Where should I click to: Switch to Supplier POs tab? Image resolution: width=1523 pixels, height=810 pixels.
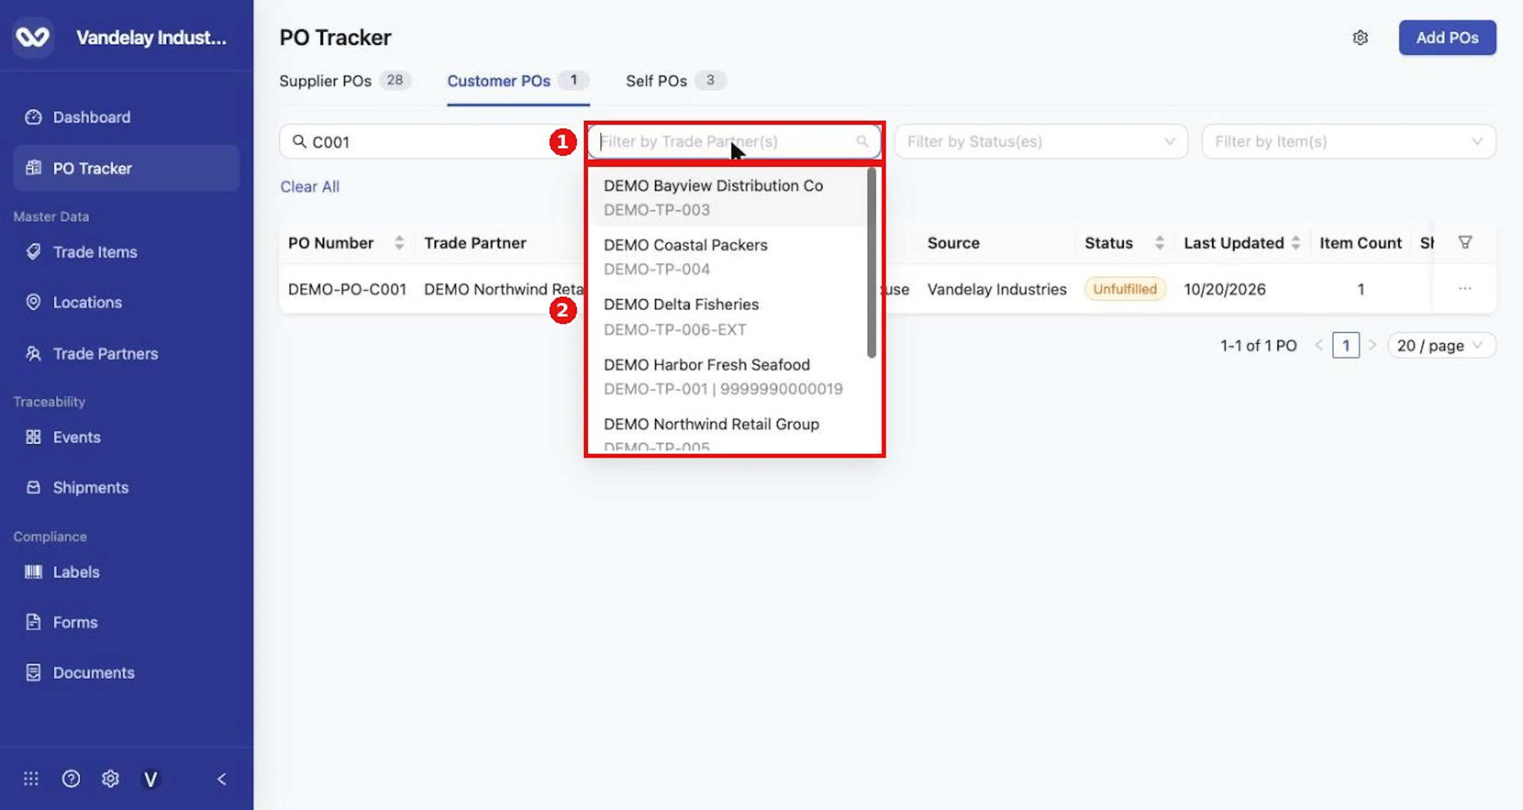click(x=345, y=80)
